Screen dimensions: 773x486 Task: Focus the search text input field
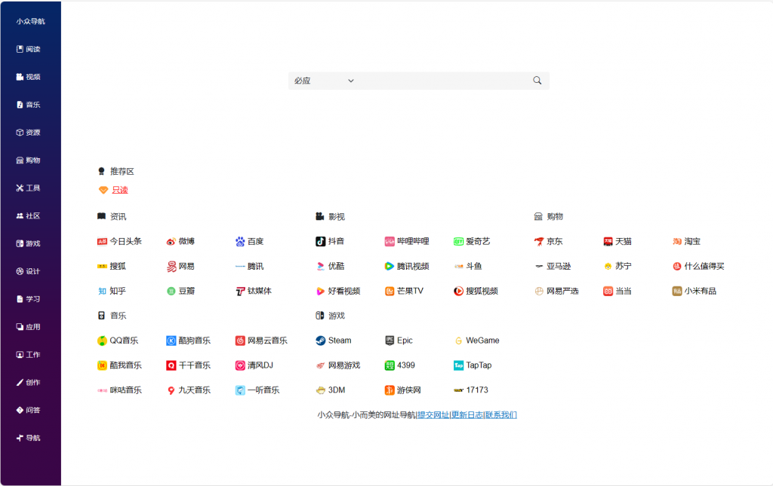pos(442,81)
